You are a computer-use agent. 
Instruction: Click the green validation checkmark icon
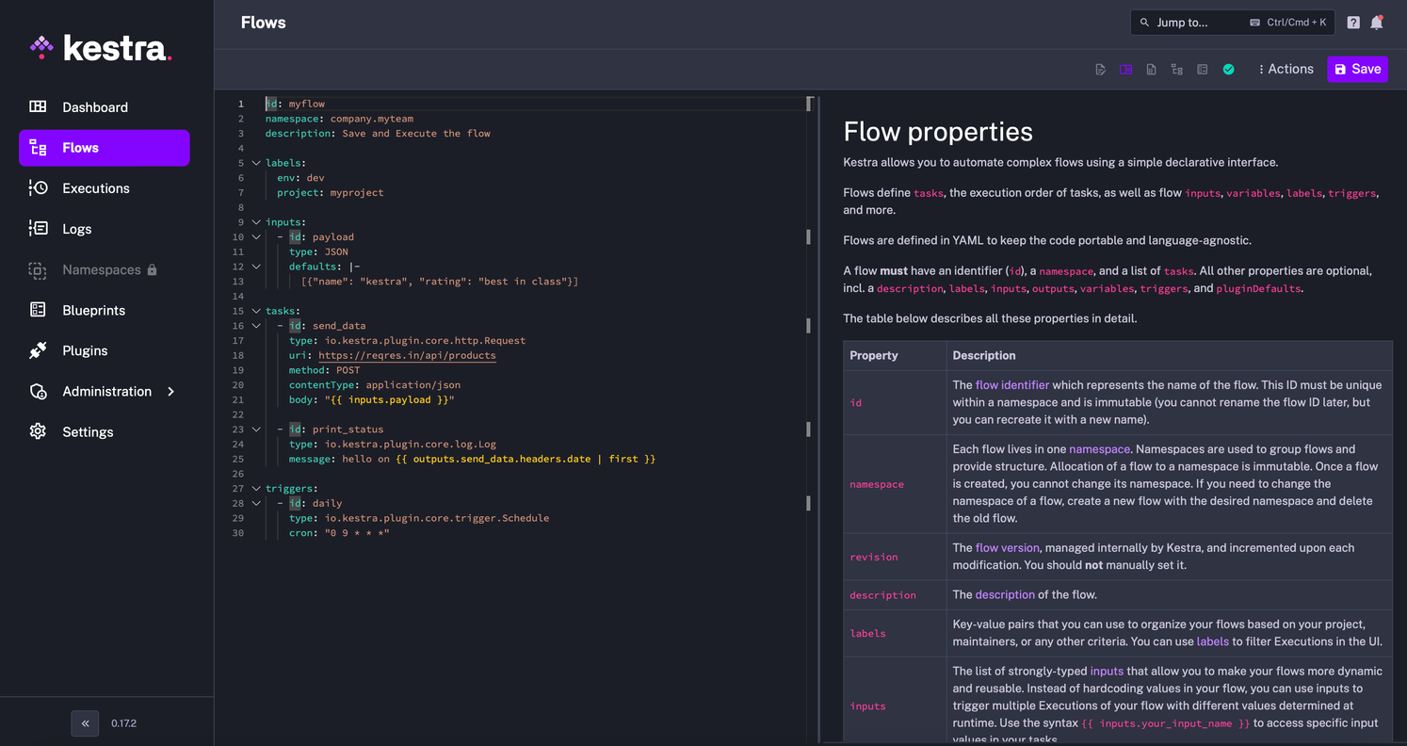point(1228,70)
